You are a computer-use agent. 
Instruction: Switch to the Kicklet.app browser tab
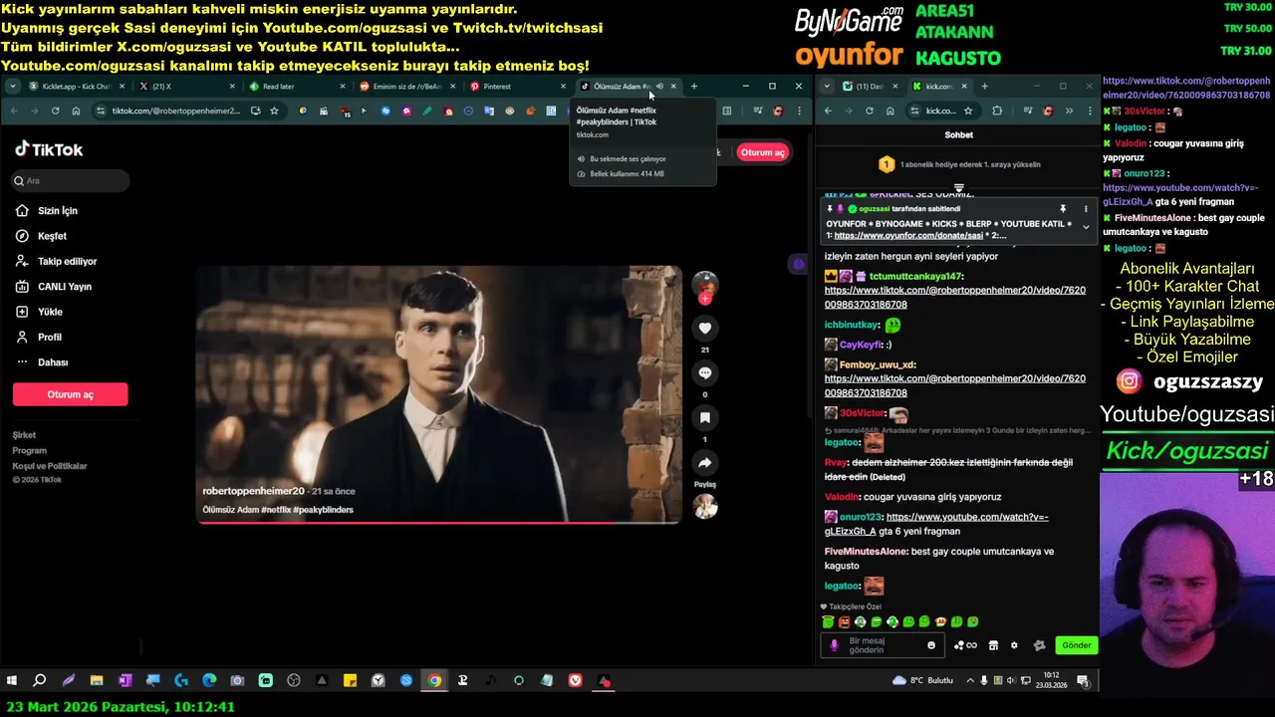click(x=76, y=87)
